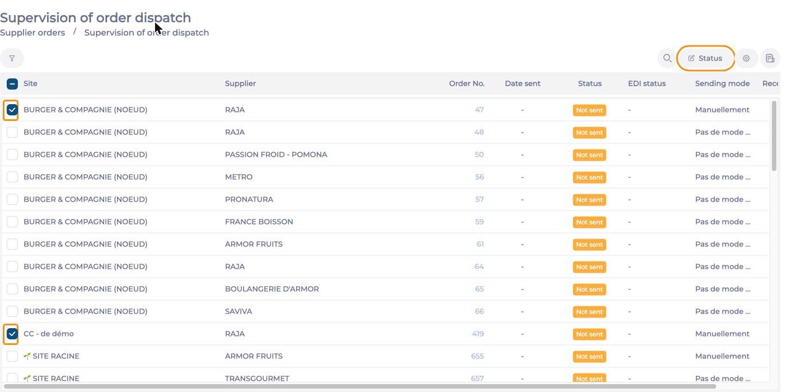
Task: Check the FRANCE BOISSON row checkbox
Action: (x=12, y=222)
